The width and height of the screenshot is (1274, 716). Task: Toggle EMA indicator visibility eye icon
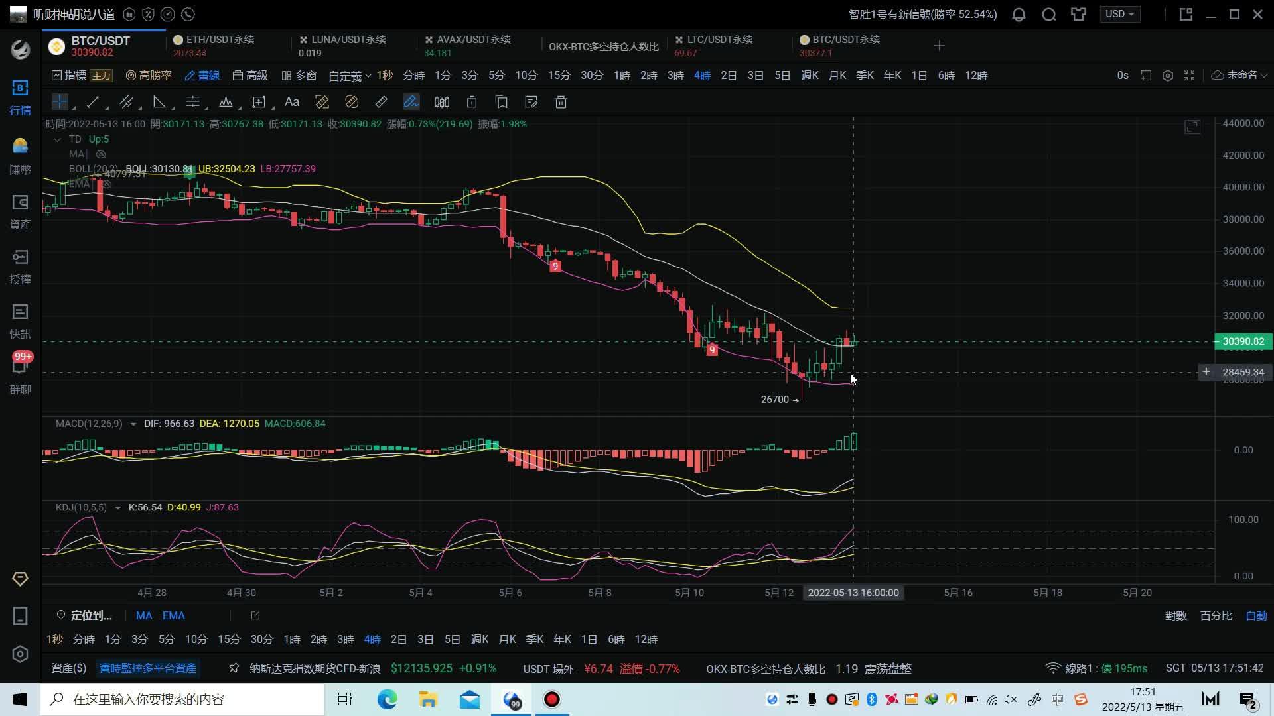(106, 184)
